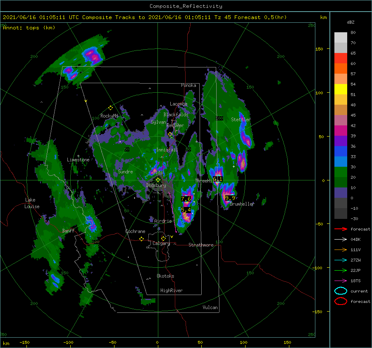Click the red forecast arrow in legend

(341, 229)
